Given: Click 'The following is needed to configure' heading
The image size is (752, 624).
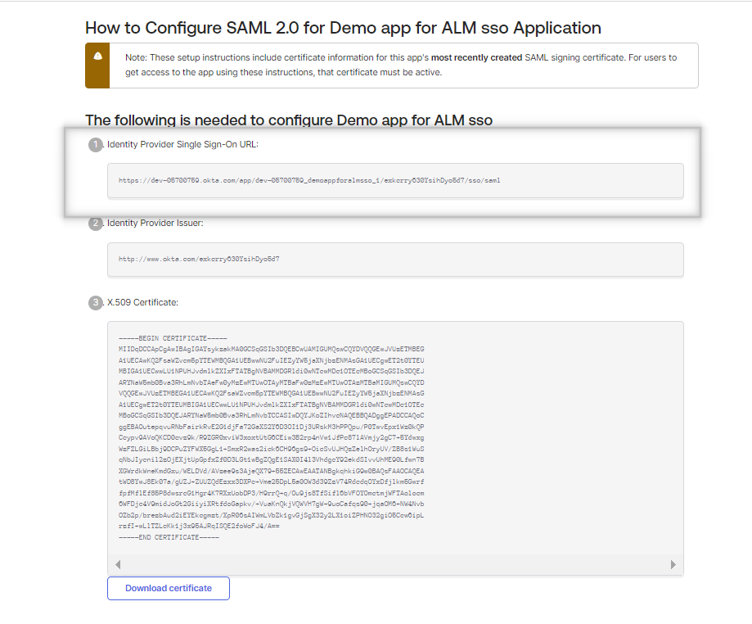Looking at the screenshot, I should point(289,120).
